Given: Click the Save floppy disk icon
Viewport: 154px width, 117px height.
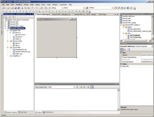Looking at the screenshot, I should (15, 8).
